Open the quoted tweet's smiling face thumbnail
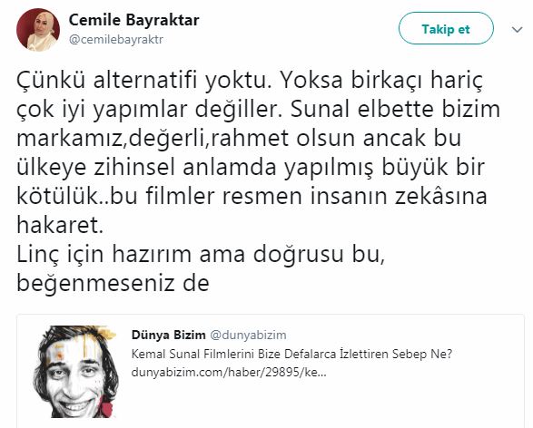Viewport: 533px width, 428px height. 75,371
